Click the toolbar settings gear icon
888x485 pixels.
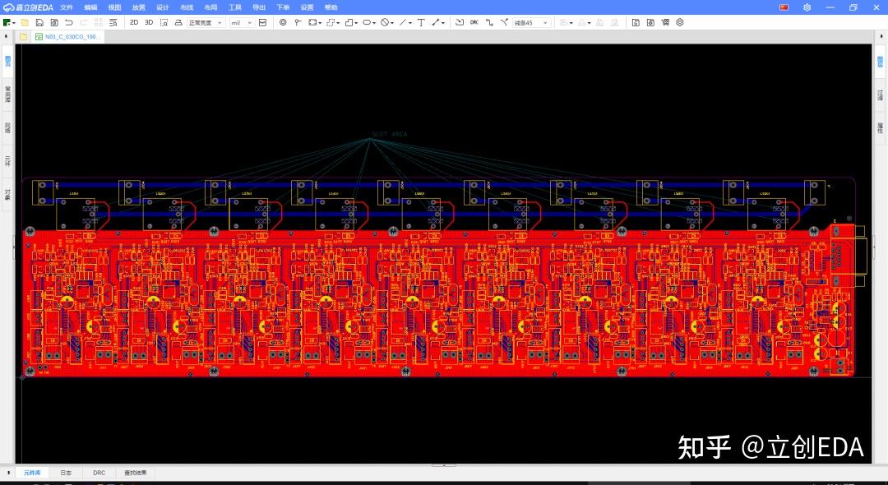tap(680, 23)
